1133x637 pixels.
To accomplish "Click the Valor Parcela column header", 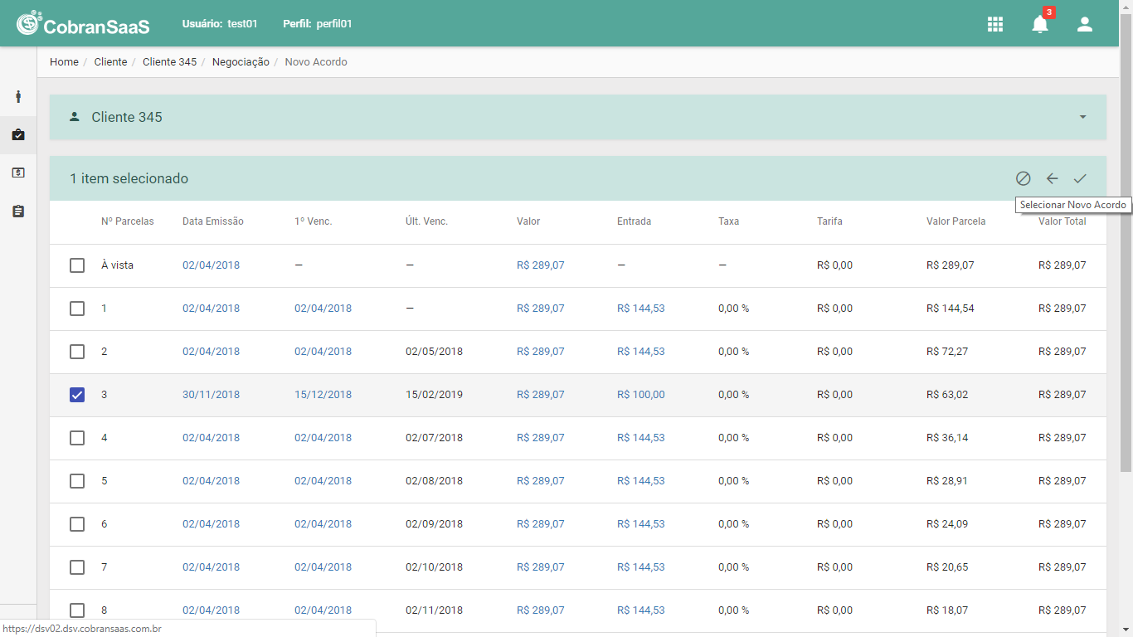I will coord(956,221).
